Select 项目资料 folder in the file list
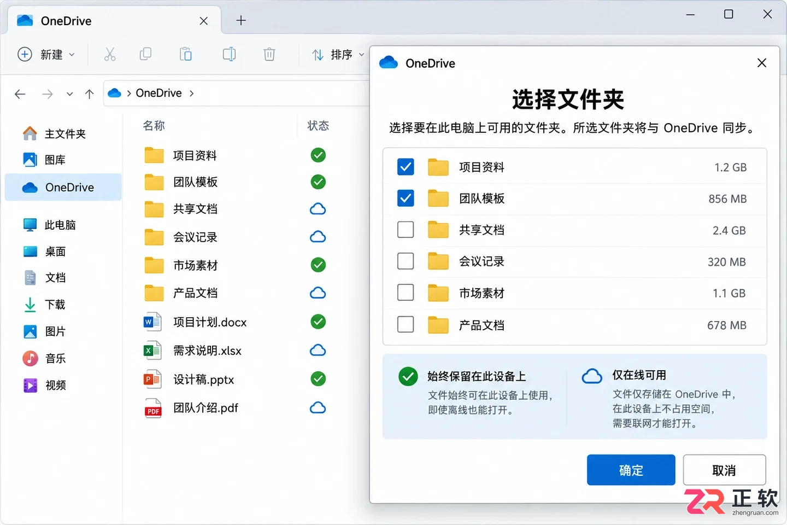The width and height of the screenshot is (787, 525). click(x=195, y=155)
